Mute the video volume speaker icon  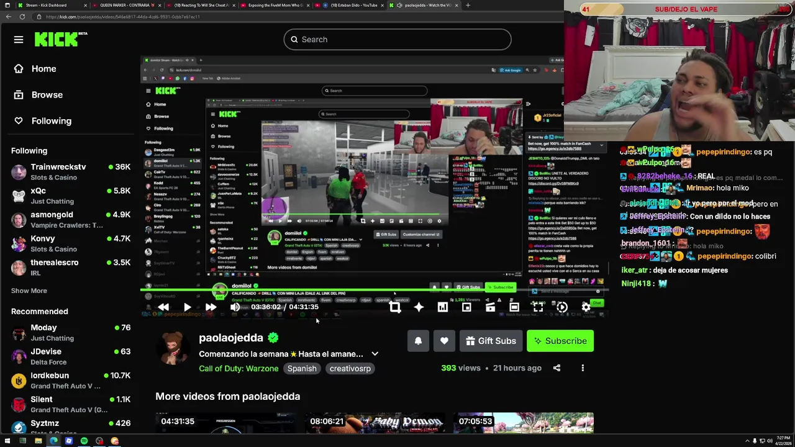235,307
